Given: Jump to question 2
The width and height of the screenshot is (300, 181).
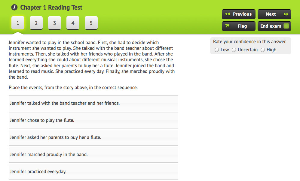Looking at the screenshot, I should click(x=36, y=23).
